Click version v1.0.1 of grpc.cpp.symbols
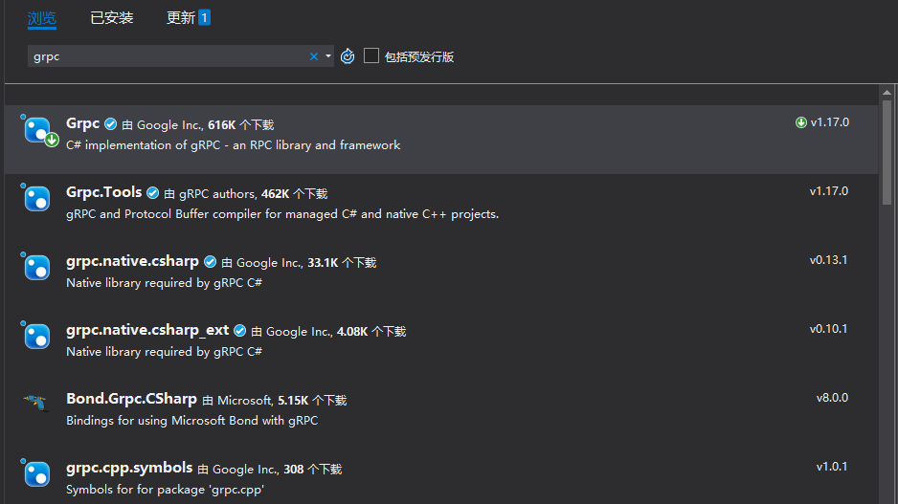 832,467
